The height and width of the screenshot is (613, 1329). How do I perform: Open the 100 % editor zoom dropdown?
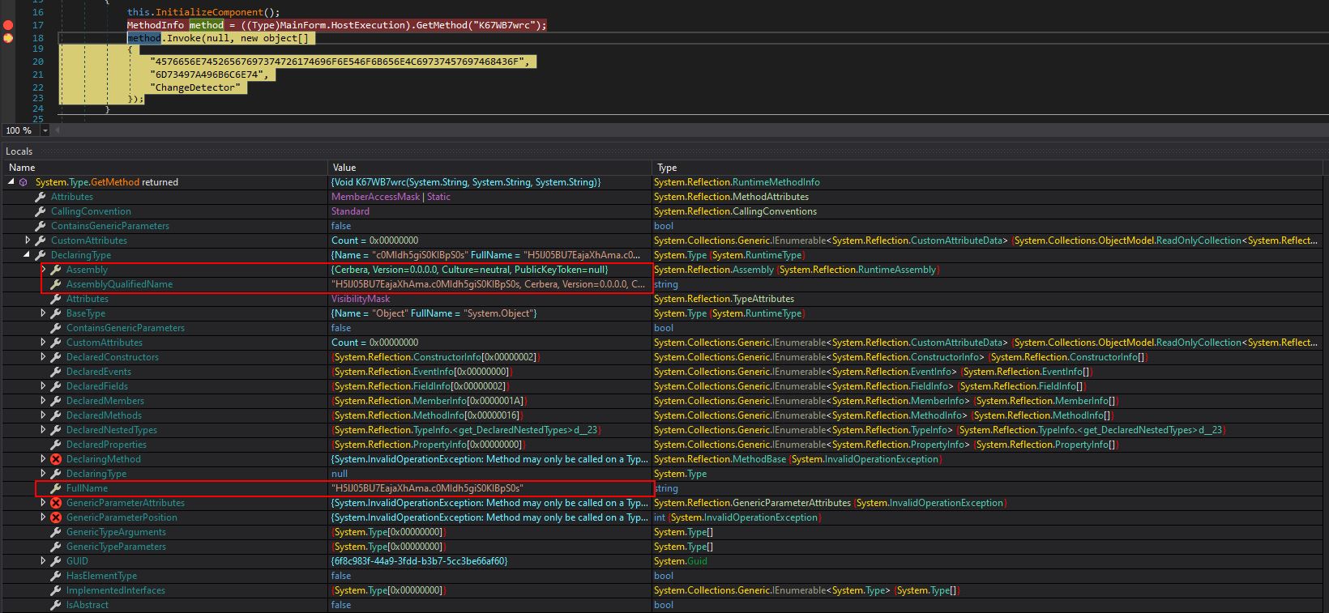[x=45, y=130]
